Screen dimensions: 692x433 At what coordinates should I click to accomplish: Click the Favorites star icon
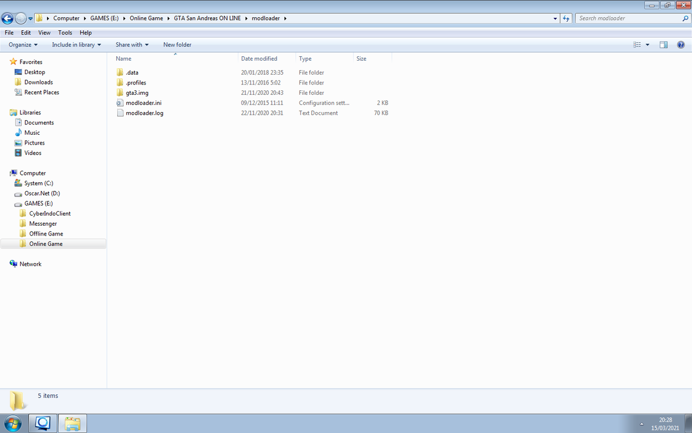click(14, 62)
